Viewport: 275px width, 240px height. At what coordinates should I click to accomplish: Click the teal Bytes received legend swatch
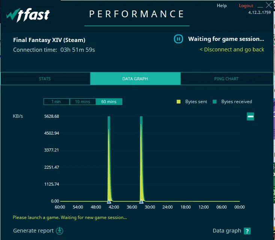coord(215,102)
